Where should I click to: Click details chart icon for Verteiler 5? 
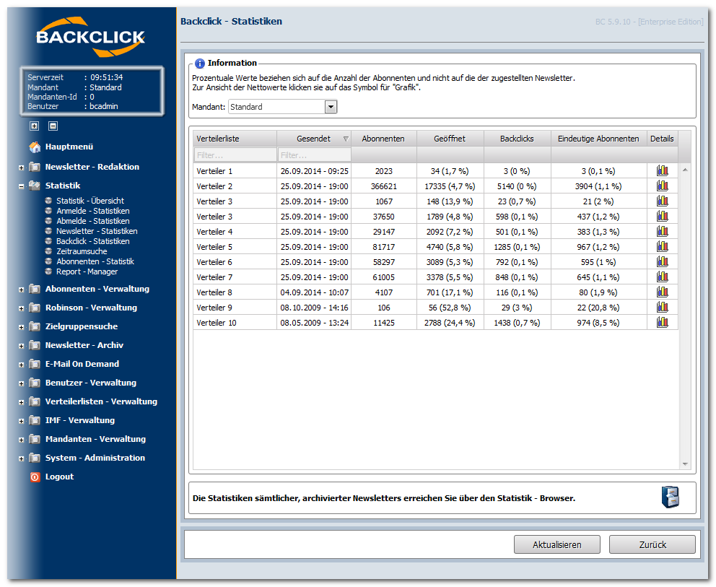[662, 247]
